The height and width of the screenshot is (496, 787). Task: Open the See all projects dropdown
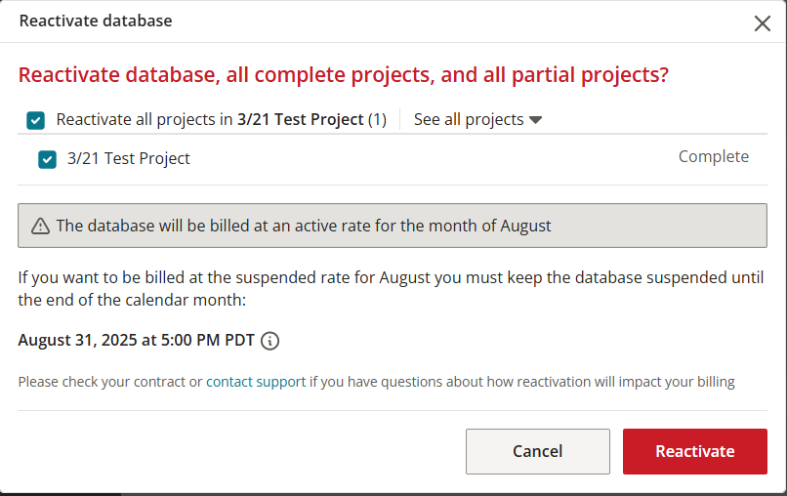pos(477,119)
